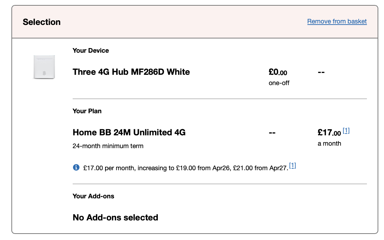
Task: Click the £0.00 device price
Action: click(x=278, y=72)
